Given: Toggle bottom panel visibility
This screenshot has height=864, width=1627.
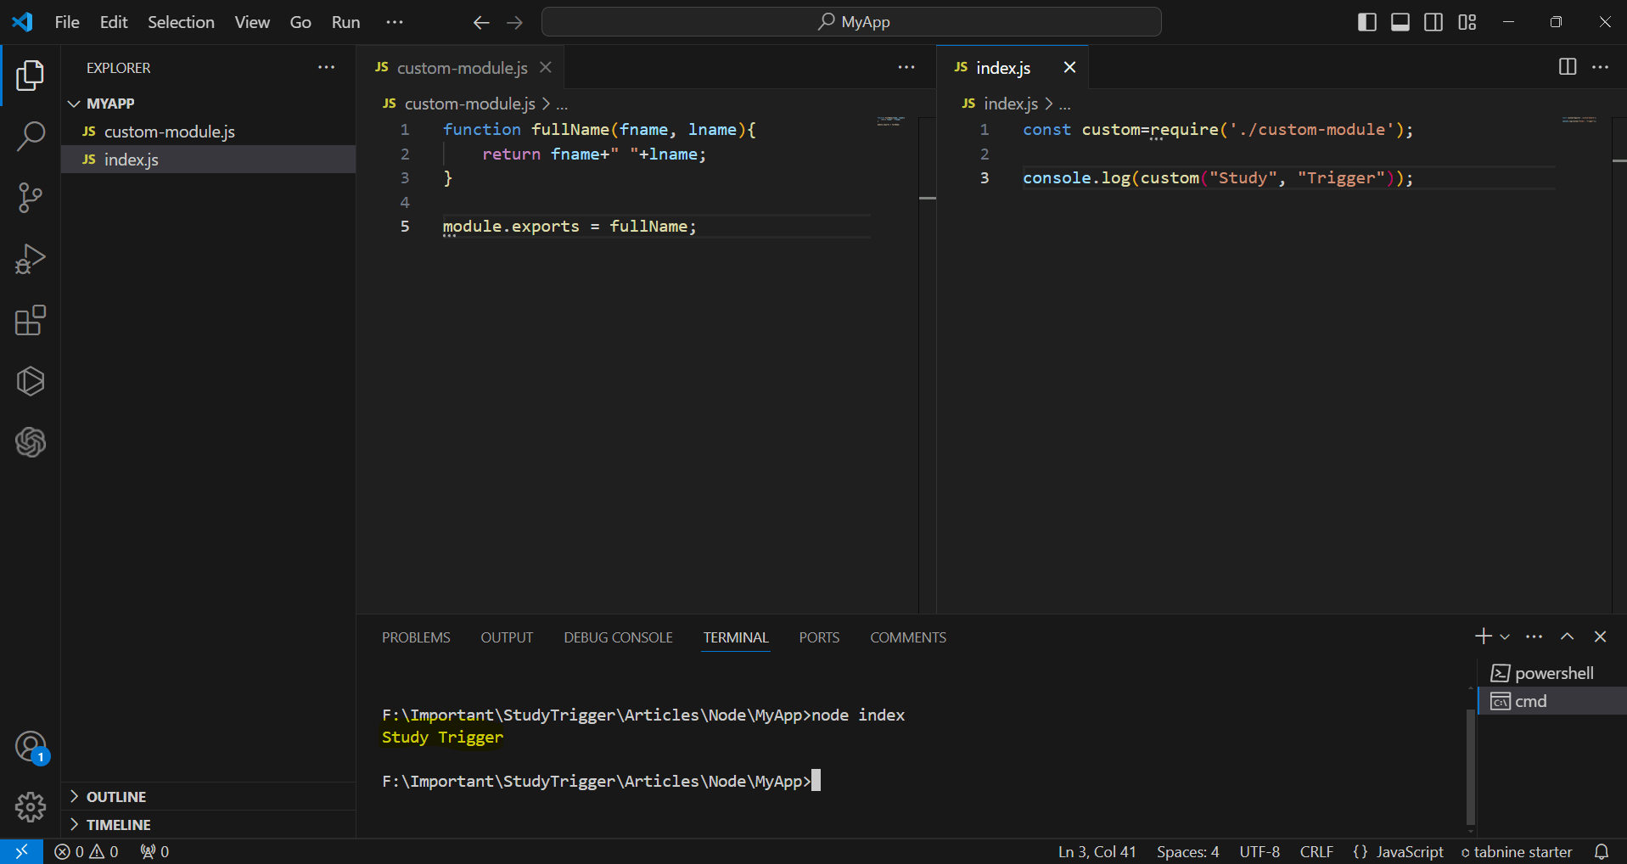Looking at the screenshot, I should (1400, 22).
